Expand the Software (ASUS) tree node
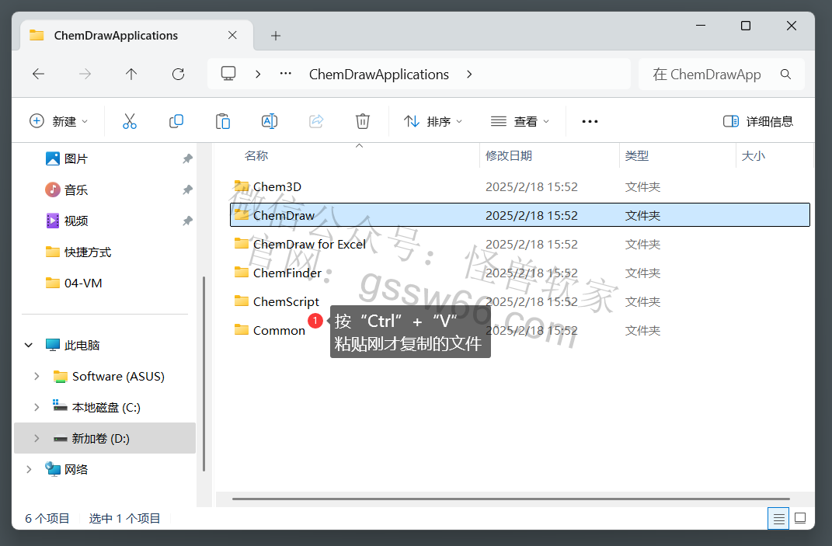This screenshot has width=832, height=546. [x=37, y=376]
